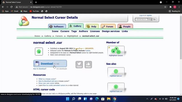
Task: Click the browser forward arrow
Action: tap(7, 7)
